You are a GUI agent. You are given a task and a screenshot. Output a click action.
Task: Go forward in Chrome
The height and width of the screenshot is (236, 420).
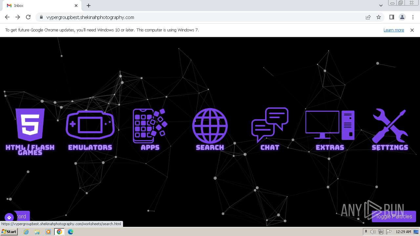click(18, 17)
